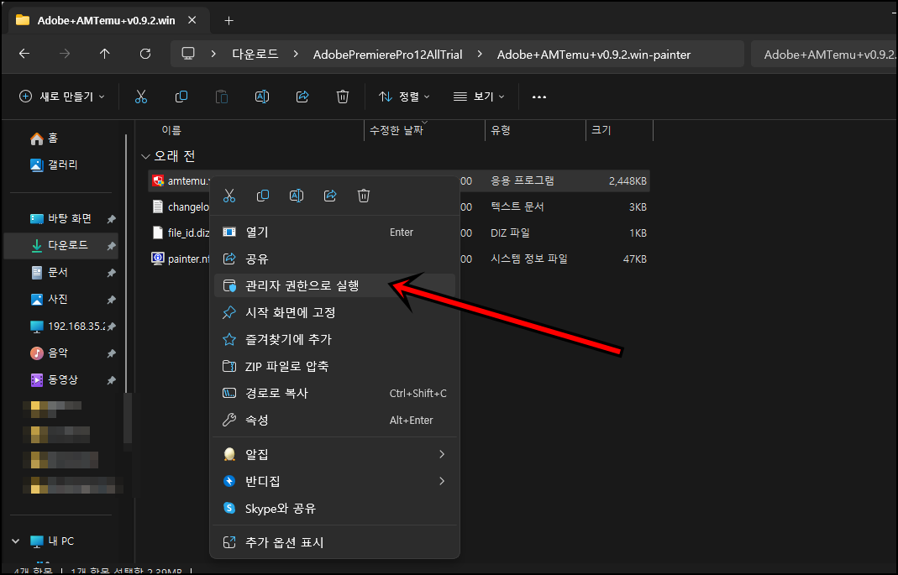
Task: Choose 속성 in context menu
Action: pos(335,420)
